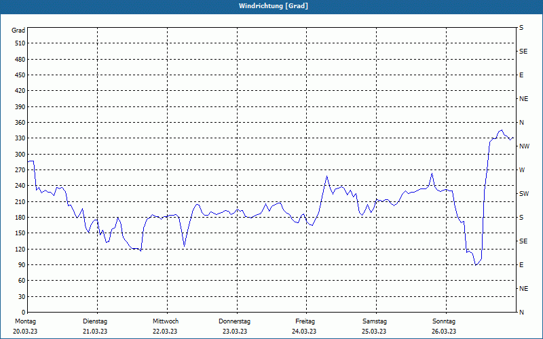The height and width of the screenshot is (339, 543).
Task: Click the 'Montag' day label
Action: (x=25, y=321)
